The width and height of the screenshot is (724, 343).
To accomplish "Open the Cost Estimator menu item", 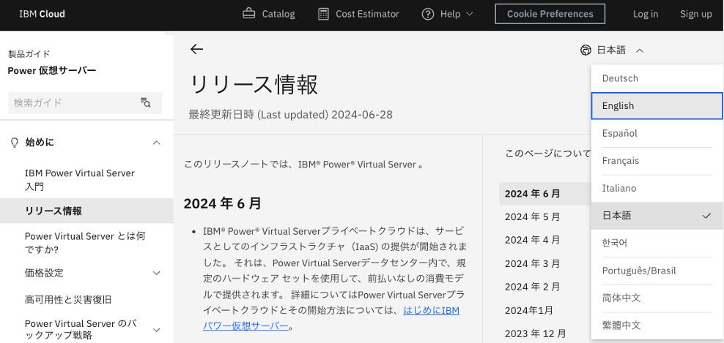I will point(359,14).
